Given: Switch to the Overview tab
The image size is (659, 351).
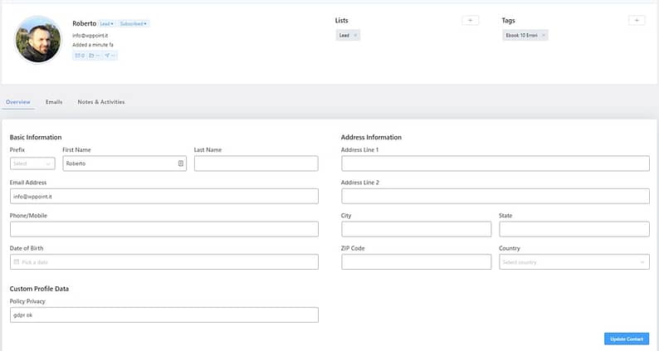Looking at the screenshot, I should tap(18, 102).
